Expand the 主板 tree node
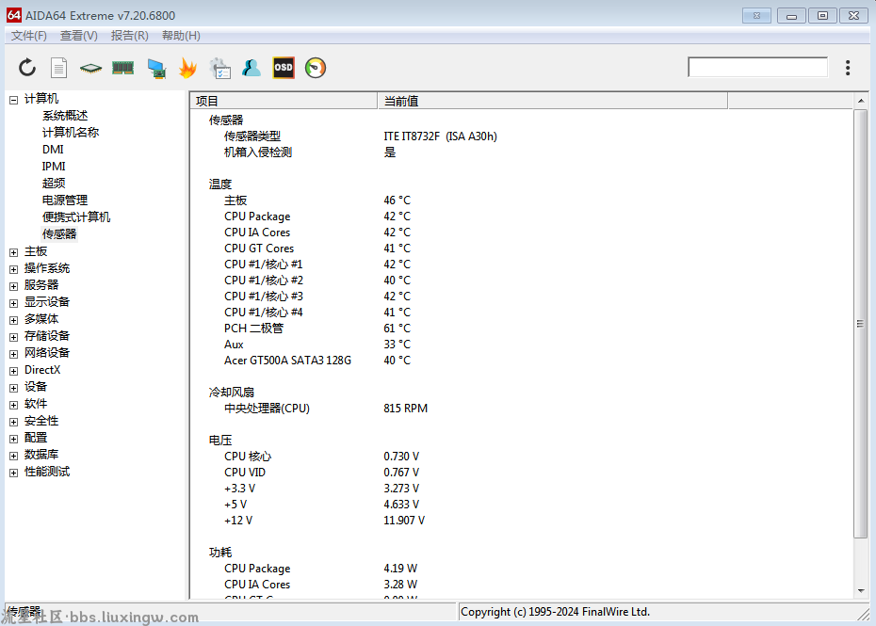This screenshot has width=876, height=626. (14, 252)
